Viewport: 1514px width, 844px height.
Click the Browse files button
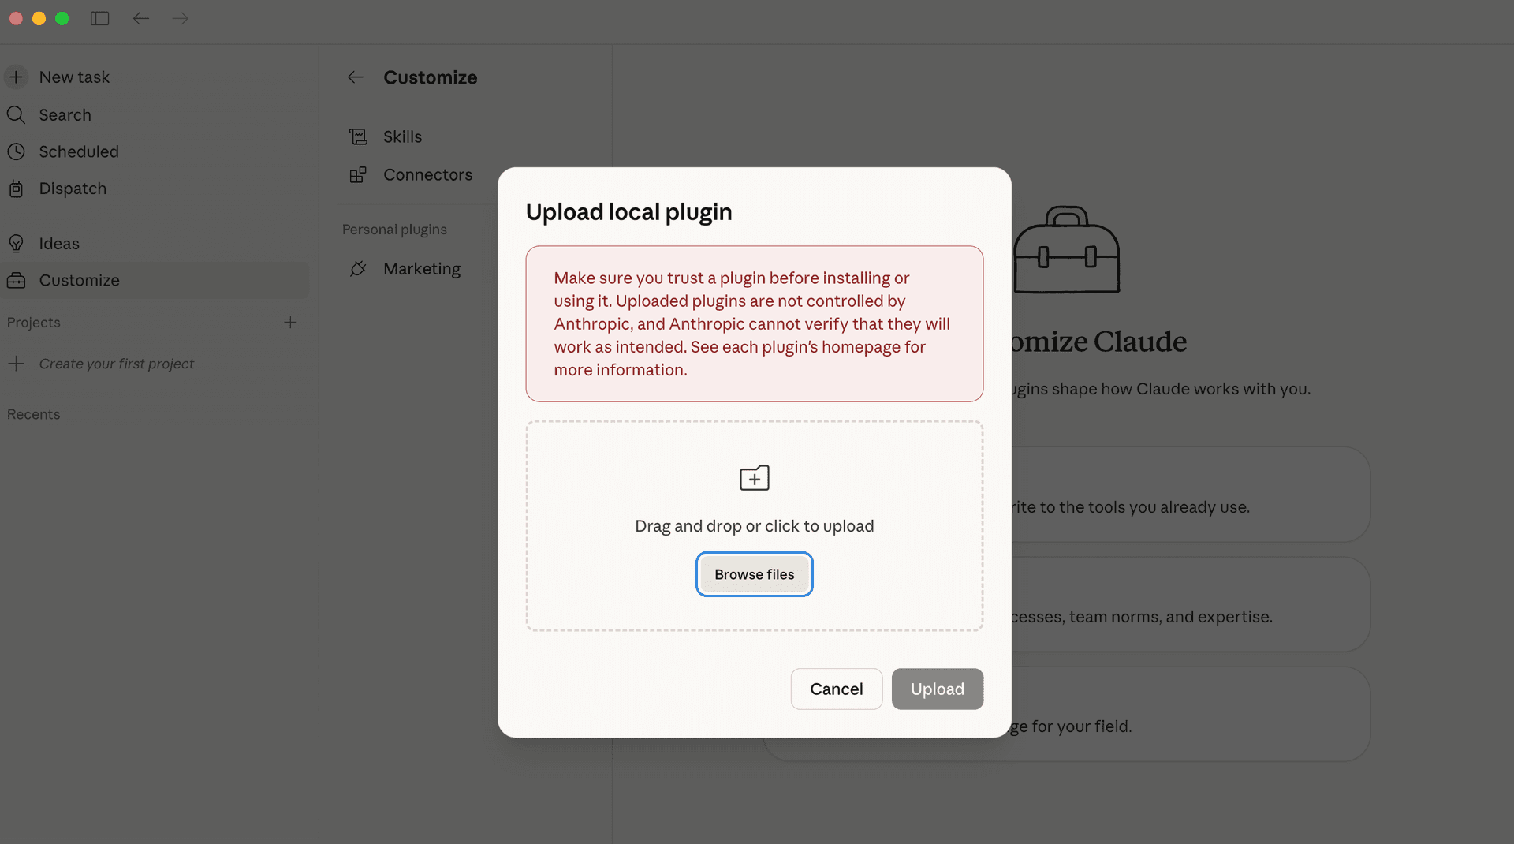[755, 574]
